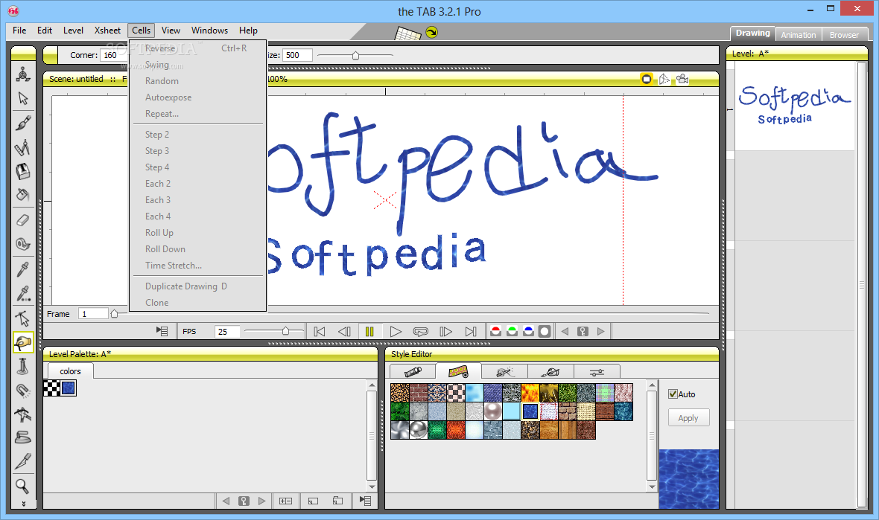Open the Cells menu
This screenshot has width=879, height=520.
click(x=142, y=31)
